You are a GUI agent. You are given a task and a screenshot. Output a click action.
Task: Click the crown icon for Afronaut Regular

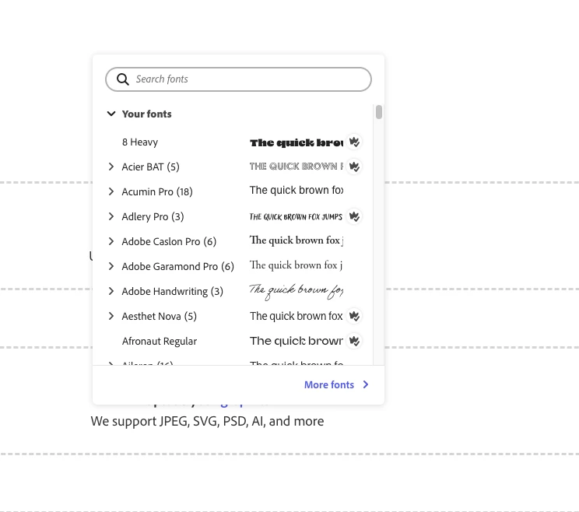pyautogui.click(x=354, y=341)
